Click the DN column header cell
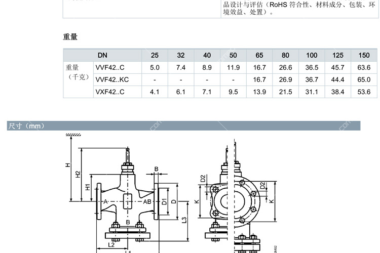This screenshot has height=253, width=380. pos(102,55)
